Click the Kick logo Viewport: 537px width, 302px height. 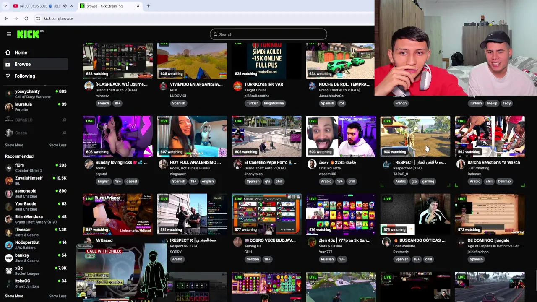click(31, 34)
